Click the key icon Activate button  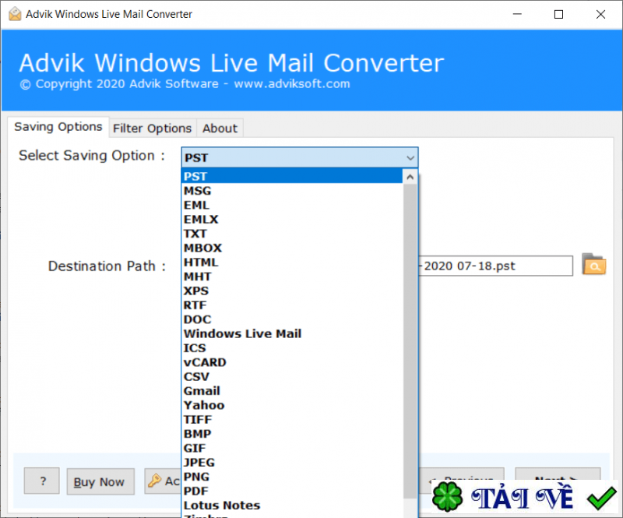click(163, 481)
